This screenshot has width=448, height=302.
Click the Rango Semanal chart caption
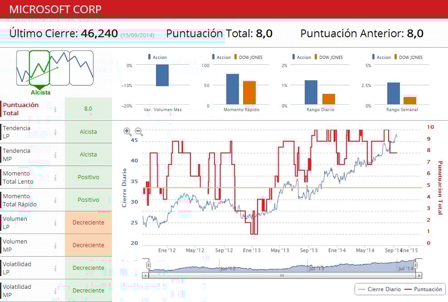point(402,110)
